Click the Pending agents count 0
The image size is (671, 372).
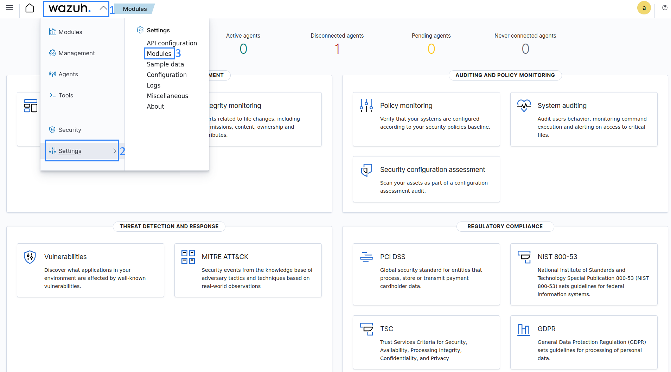coord(431,49)
